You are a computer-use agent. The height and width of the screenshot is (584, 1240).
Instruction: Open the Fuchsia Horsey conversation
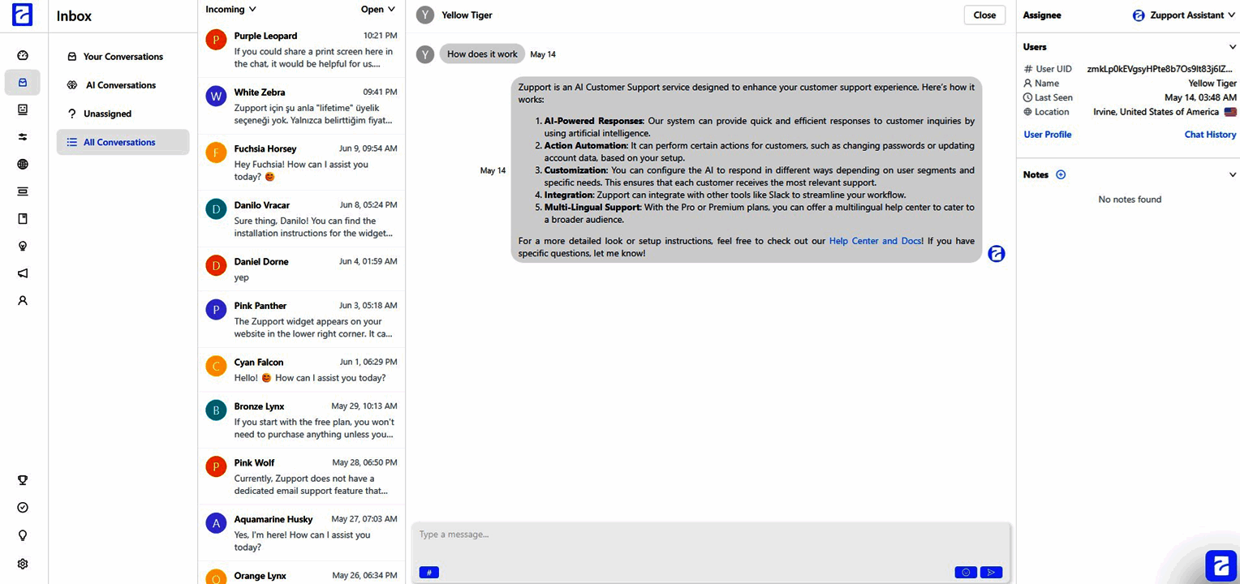click(x=301, y=163)
